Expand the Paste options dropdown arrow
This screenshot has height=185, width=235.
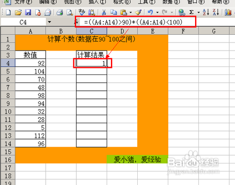pos(131,12)
